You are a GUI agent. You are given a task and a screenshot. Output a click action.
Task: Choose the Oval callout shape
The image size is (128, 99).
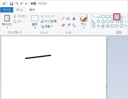[117, 26]
